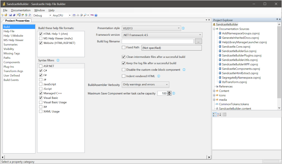Viewport: 282px width, 164px height.
Task: Select the Help File property category
Action: (9, 31)
